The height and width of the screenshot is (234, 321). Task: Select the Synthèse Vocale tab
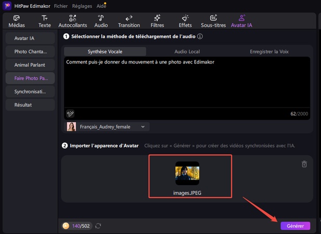tap(105, 51)
